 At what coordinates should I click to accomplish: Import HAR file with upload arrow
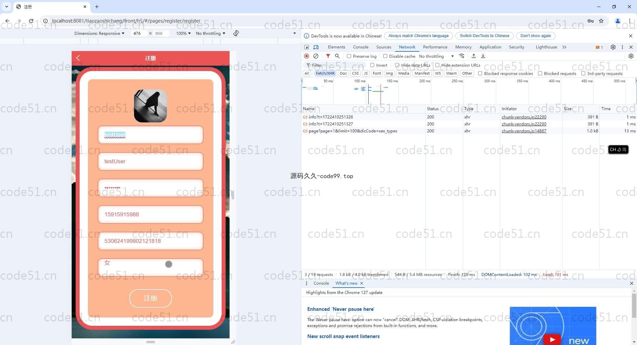pyautogui.click(x=474, y=56)
